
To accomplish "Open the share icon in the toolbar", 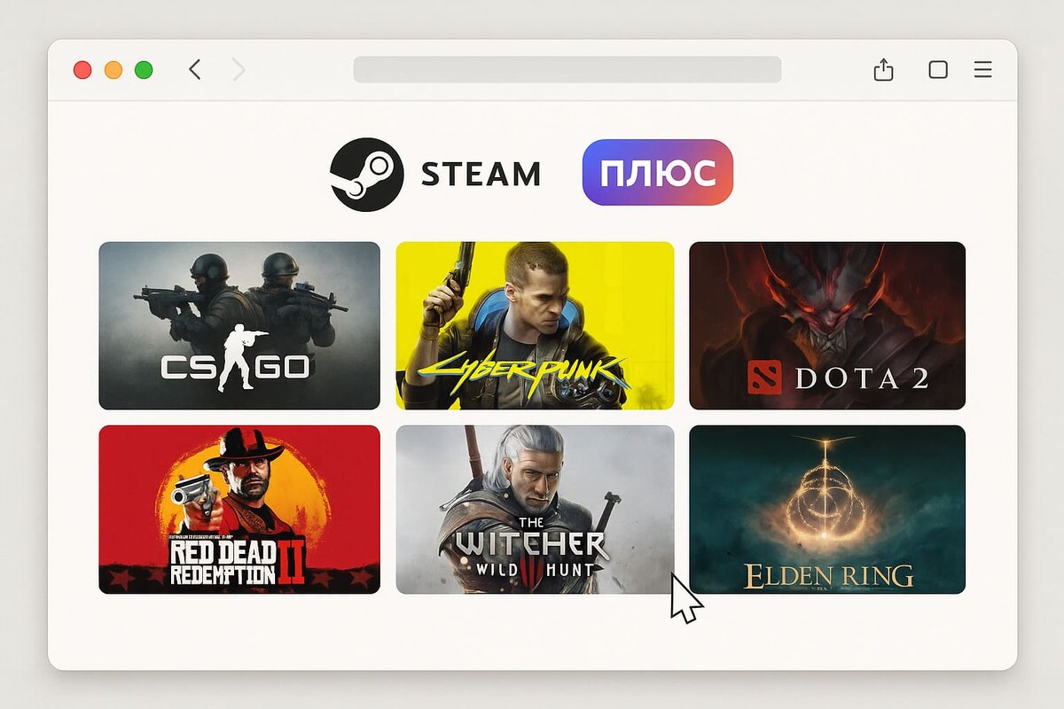I will click(883, 69).
